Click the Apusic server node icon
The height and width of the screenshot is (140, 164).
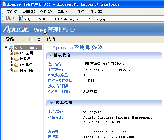11,47
